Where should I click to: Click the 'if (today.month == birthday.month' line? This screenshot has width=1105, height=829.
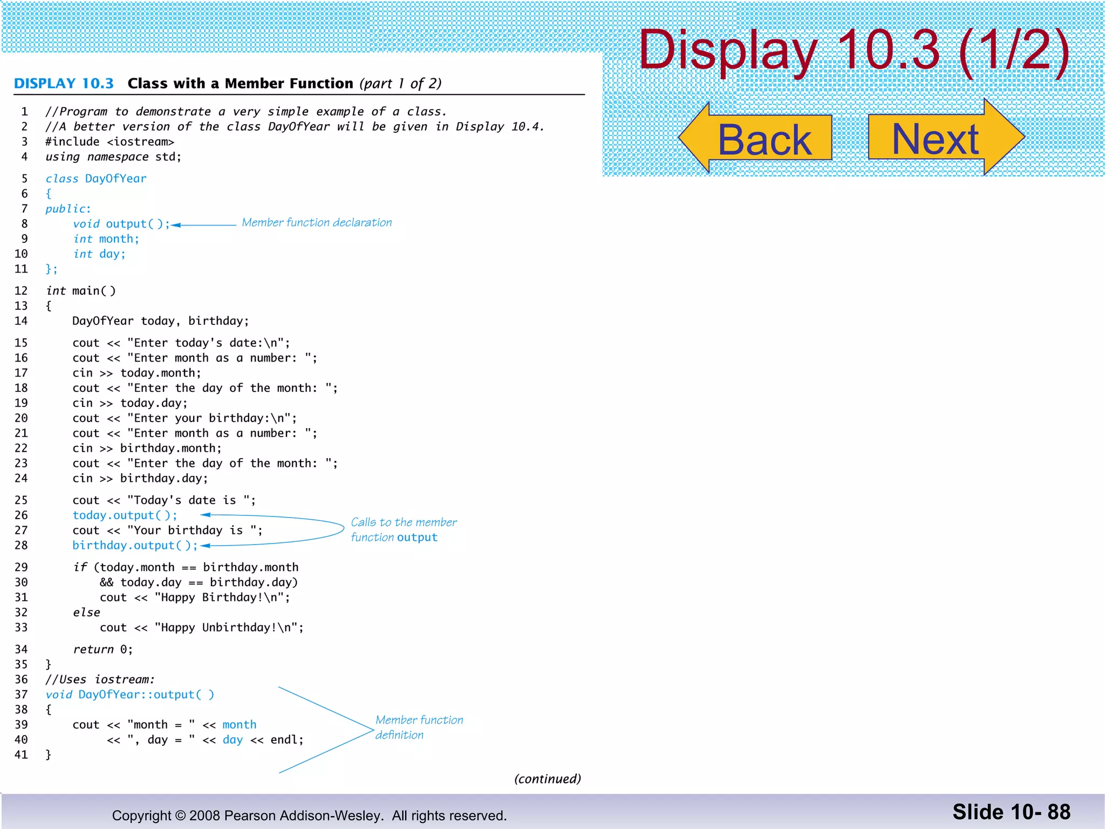click(186, 567)
